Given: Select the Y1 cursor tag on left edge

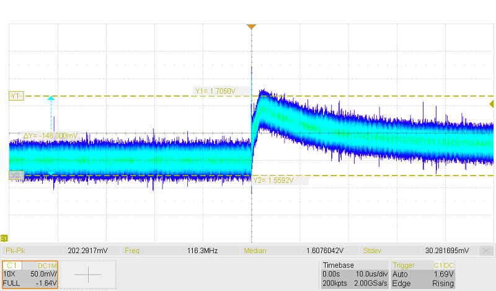Looking at the screenshot, I should point(15,96).
